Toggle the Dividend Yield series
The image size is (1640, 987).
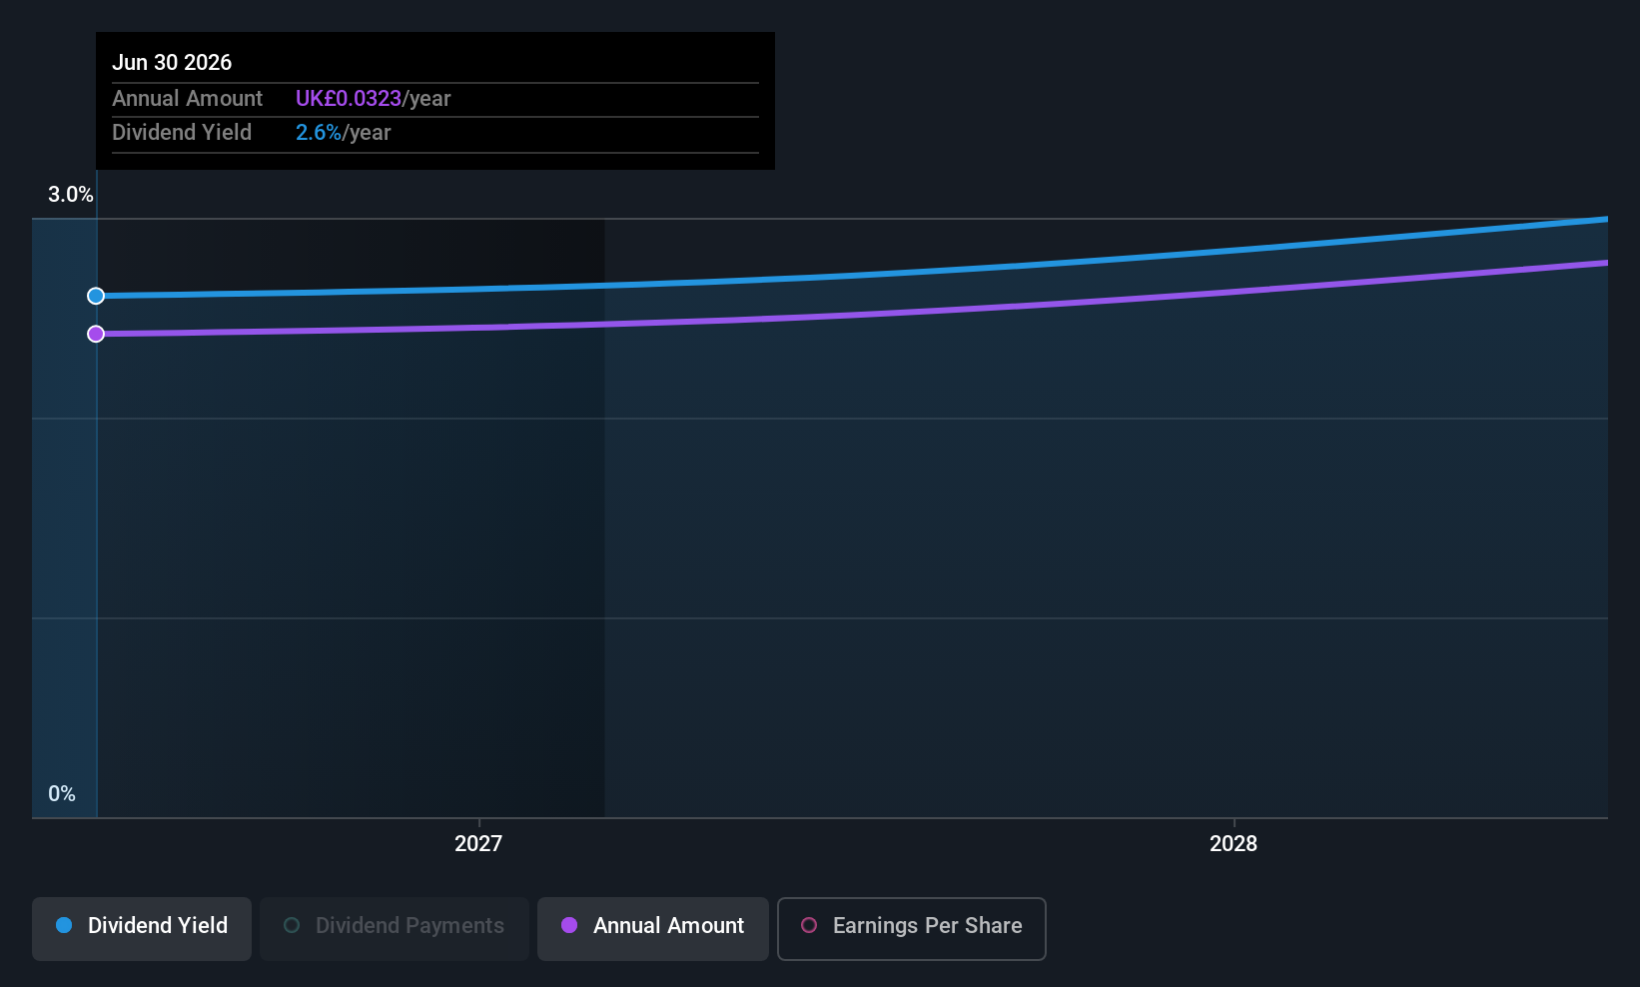click(142, 928)
